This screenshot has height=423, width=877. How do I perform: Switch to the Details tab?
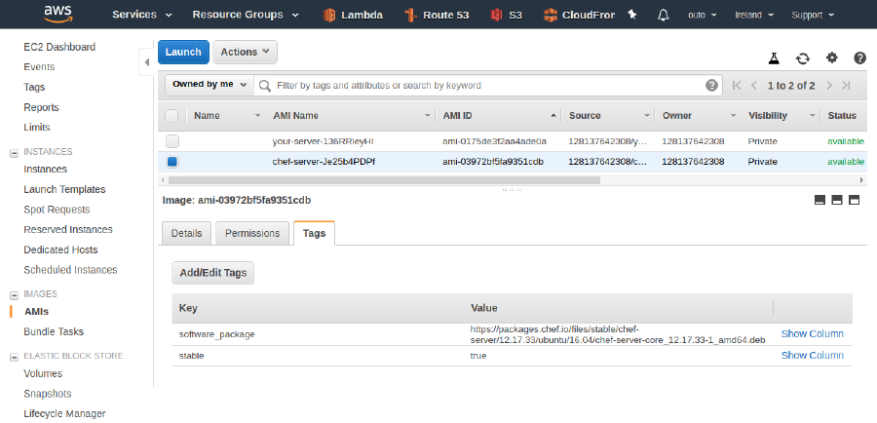pyautogui.click(x=186, y=233)
